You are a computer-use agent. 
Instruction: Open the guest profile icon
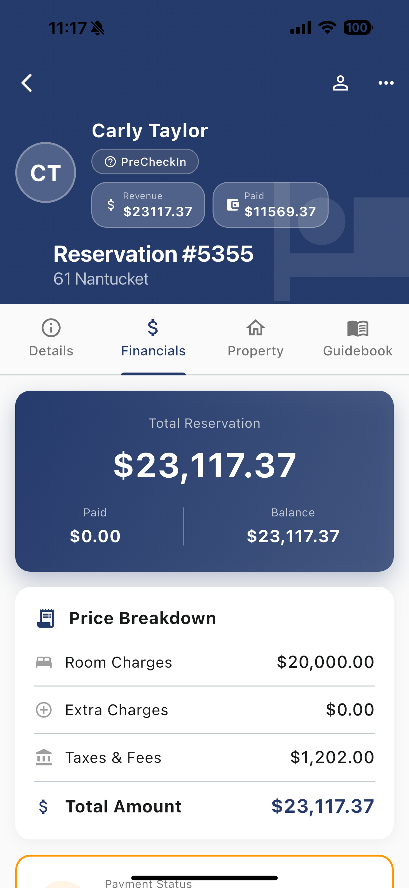point(340,83)
